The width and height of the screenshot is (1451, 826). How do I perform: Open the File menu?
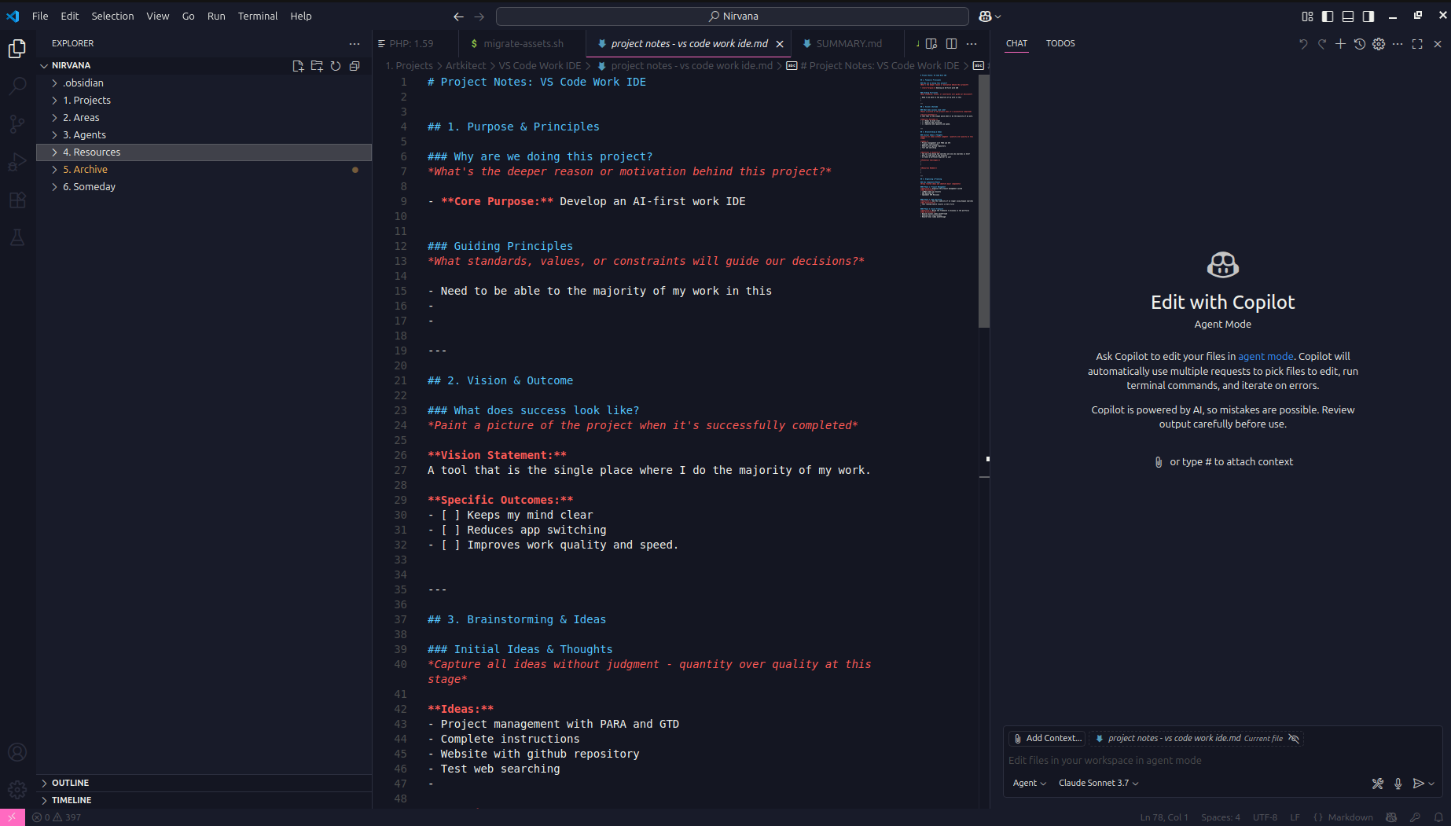[x=40, y=16]
